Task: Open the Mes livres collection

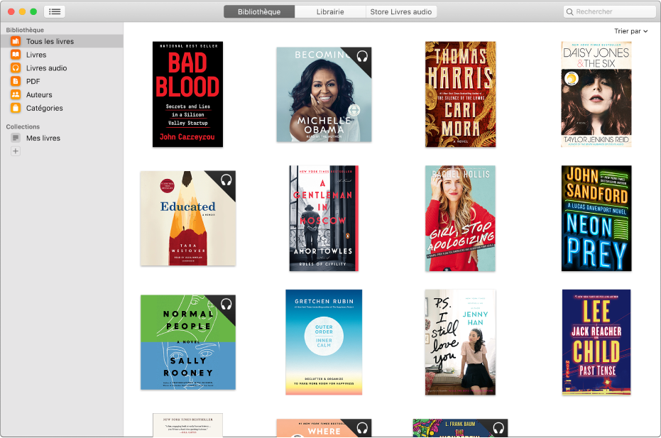Action: click(x=62, y=138)
